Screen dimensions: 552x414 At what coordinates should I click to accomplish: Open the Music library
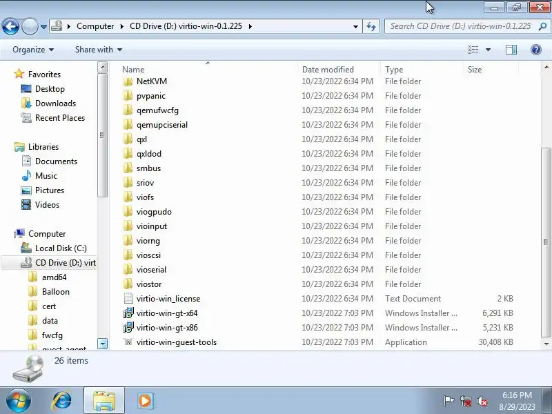(46, 176)
